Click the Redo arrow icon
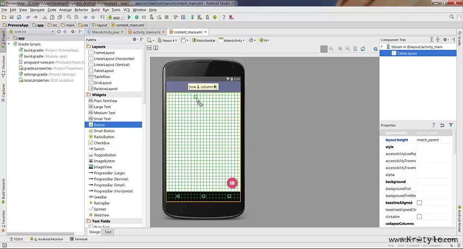This screenshot has width=463, height=249. (x=35, y=17)
